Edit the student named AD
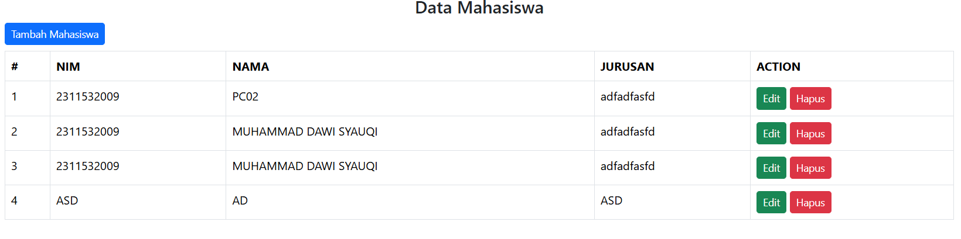The height and width of the screenshot is (239, 961). (x=771, y=203)
